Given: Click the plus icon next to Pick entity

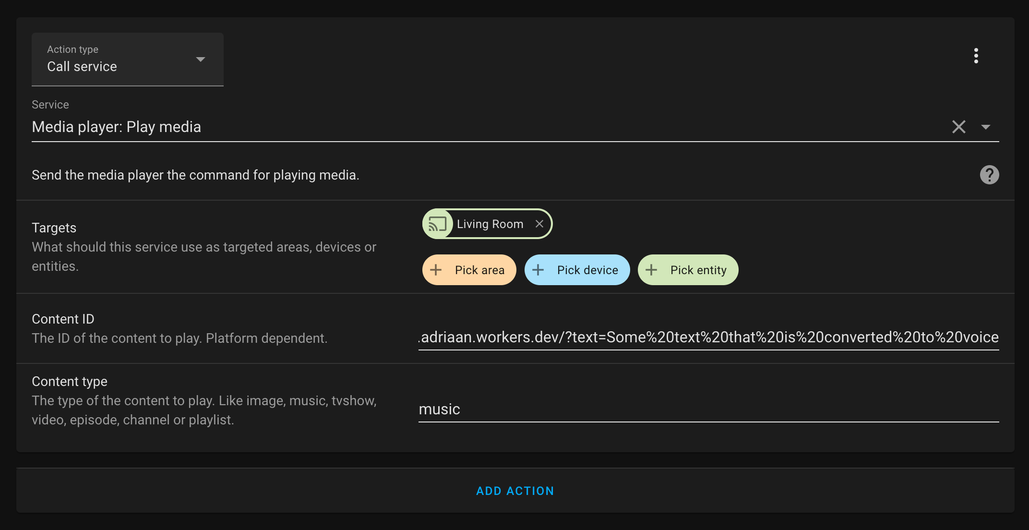Looking at the screenshot, I should click(651, 270).
